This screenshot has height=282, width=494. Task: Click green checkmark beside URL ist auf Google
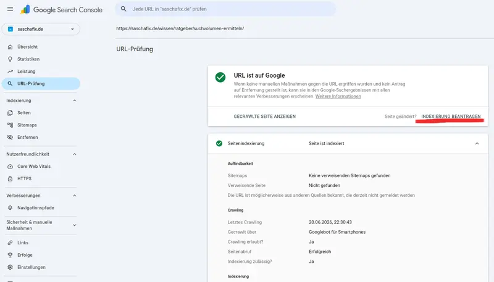pyautogui.click(x=220, y=77)
